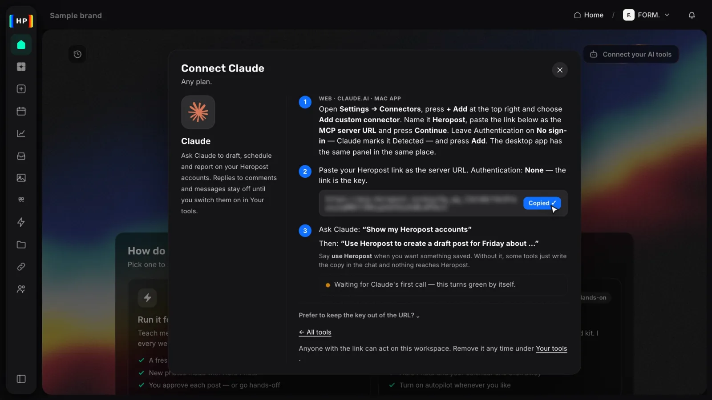Open the AI sparkle icon in sidebar
This screenshot has width=712, height=400.
(21, 67)
